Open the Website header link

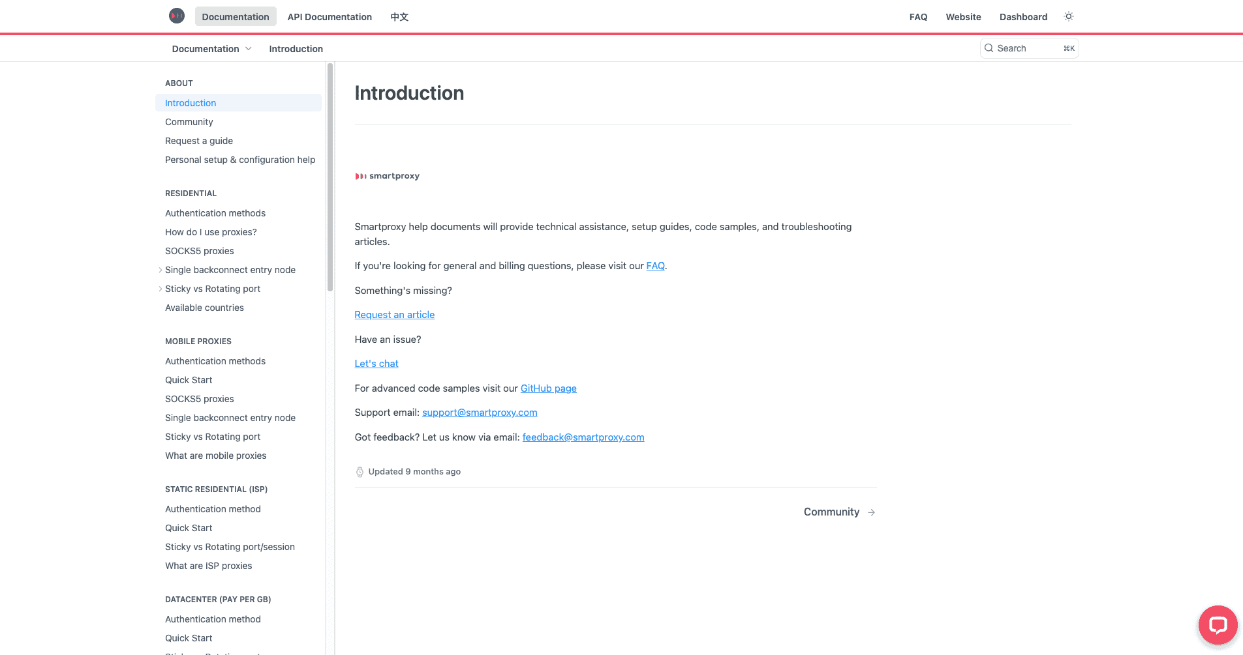pyautogui.click(x=963, y=17)
